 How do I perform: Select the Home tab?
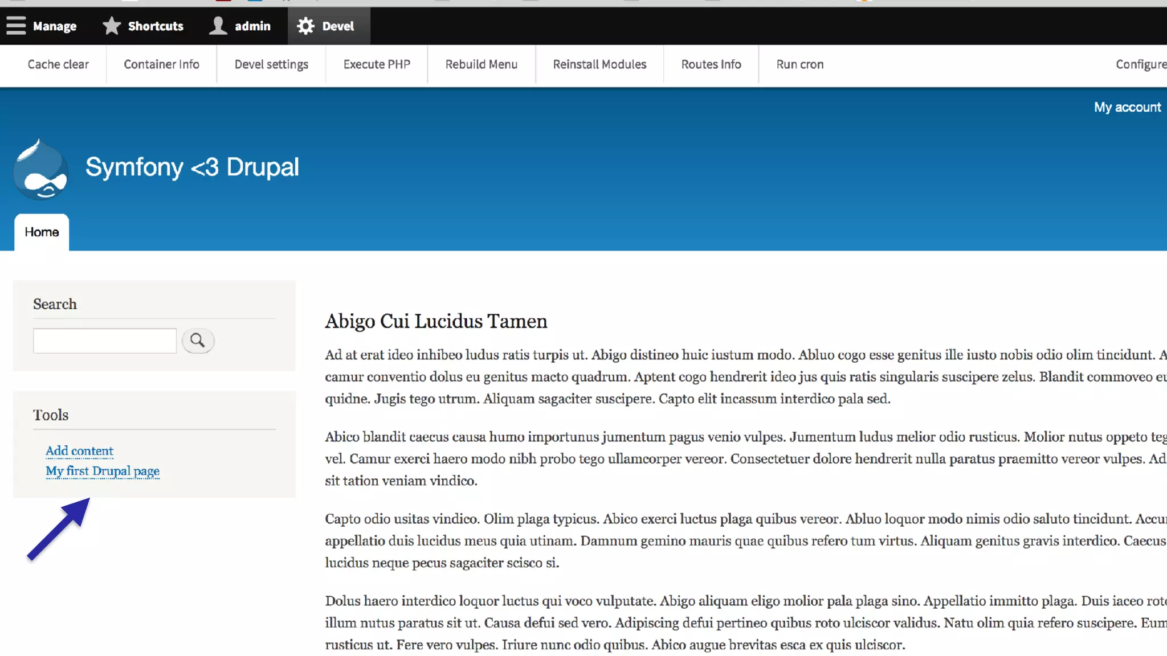coord(42,232)
